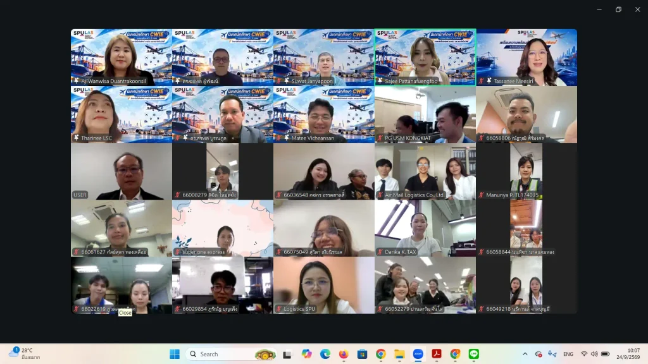Click the name label "PG USM KONGKIAT"
This screenshot has height=364, width=648.
(x=408, y=138)
